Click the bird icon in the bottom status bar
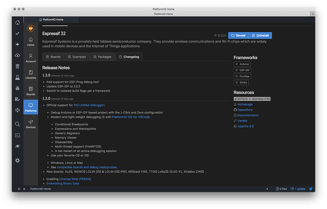The height and width of the screenshot is (209, 327). (x=311, y=189)
